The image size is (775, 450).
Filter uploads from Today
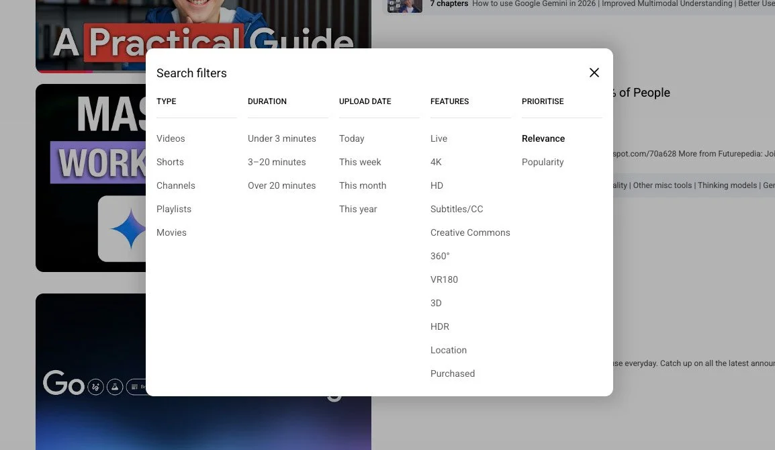351,138
